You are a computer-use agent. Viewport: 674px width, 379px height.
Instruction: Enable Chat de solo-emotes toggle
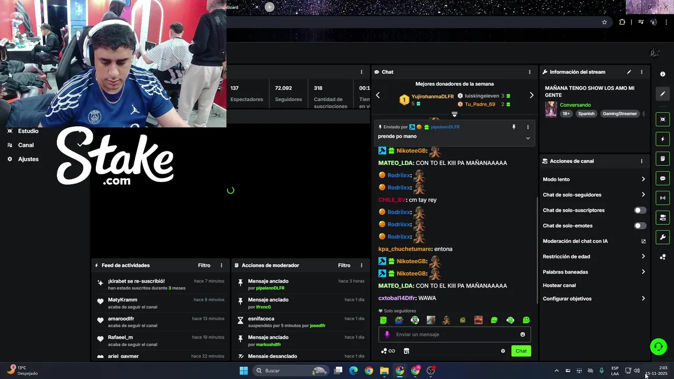point(640,226)
